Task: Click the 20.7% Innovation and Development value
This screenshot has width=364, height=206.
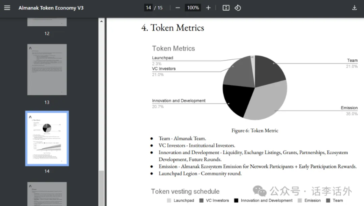Action: tap(158, 106)
